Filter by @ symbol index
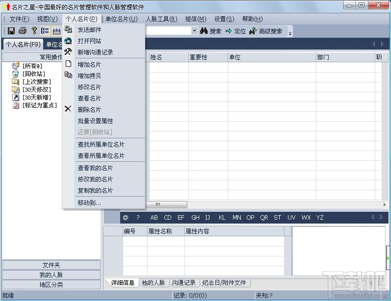Viewport: 391px width, 301px height. pyautogui.click(x=126, y=218)
